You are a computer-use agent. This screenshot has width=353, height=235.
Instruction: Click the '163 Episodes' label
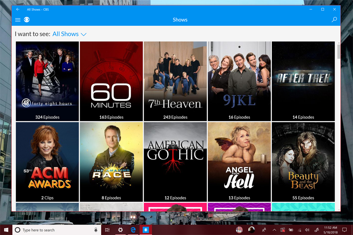point(111,117)
